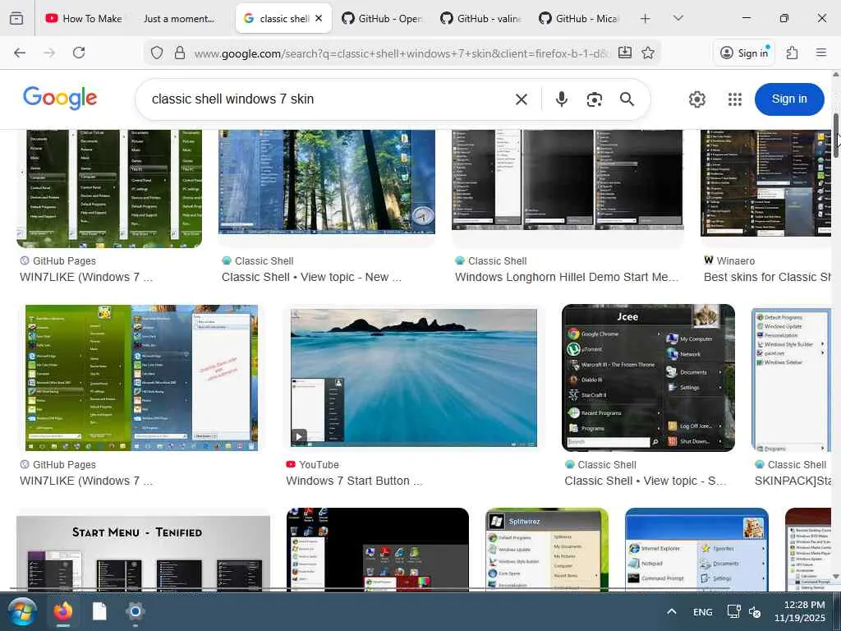Screen dimensions: 841x631
Task: Play Windows 7 Start Button YouTube video thumbnail
Action: tap(414, 378)
